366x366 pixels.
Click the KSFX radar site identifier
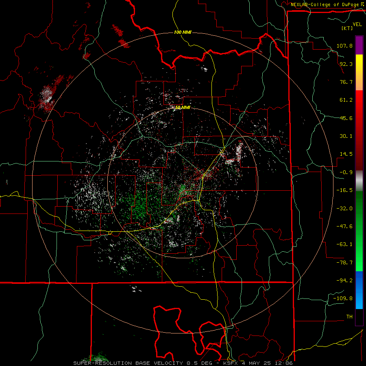231,363
